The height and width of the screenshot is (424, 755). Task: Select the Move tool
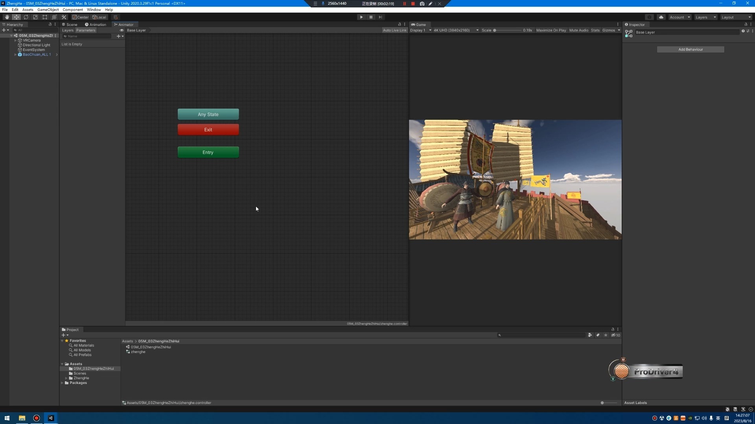(16, 17)
